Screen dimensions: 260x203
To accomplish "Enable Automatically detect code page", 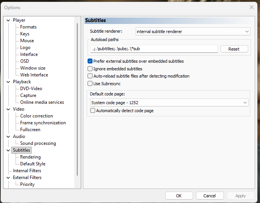I will (x=93, y=111).
